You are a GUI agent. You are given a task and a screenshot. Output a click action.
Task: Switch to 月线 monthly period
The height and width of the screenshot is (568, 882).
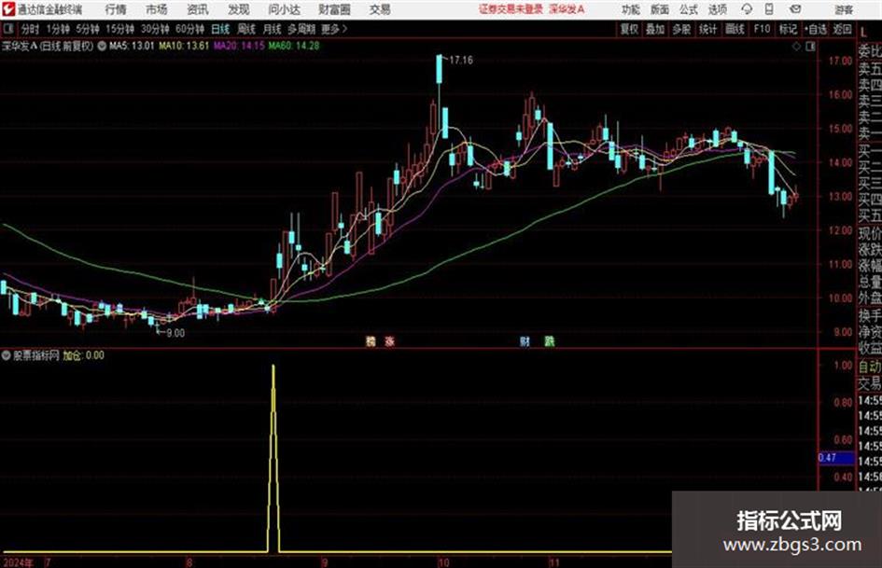click(273, 29)
